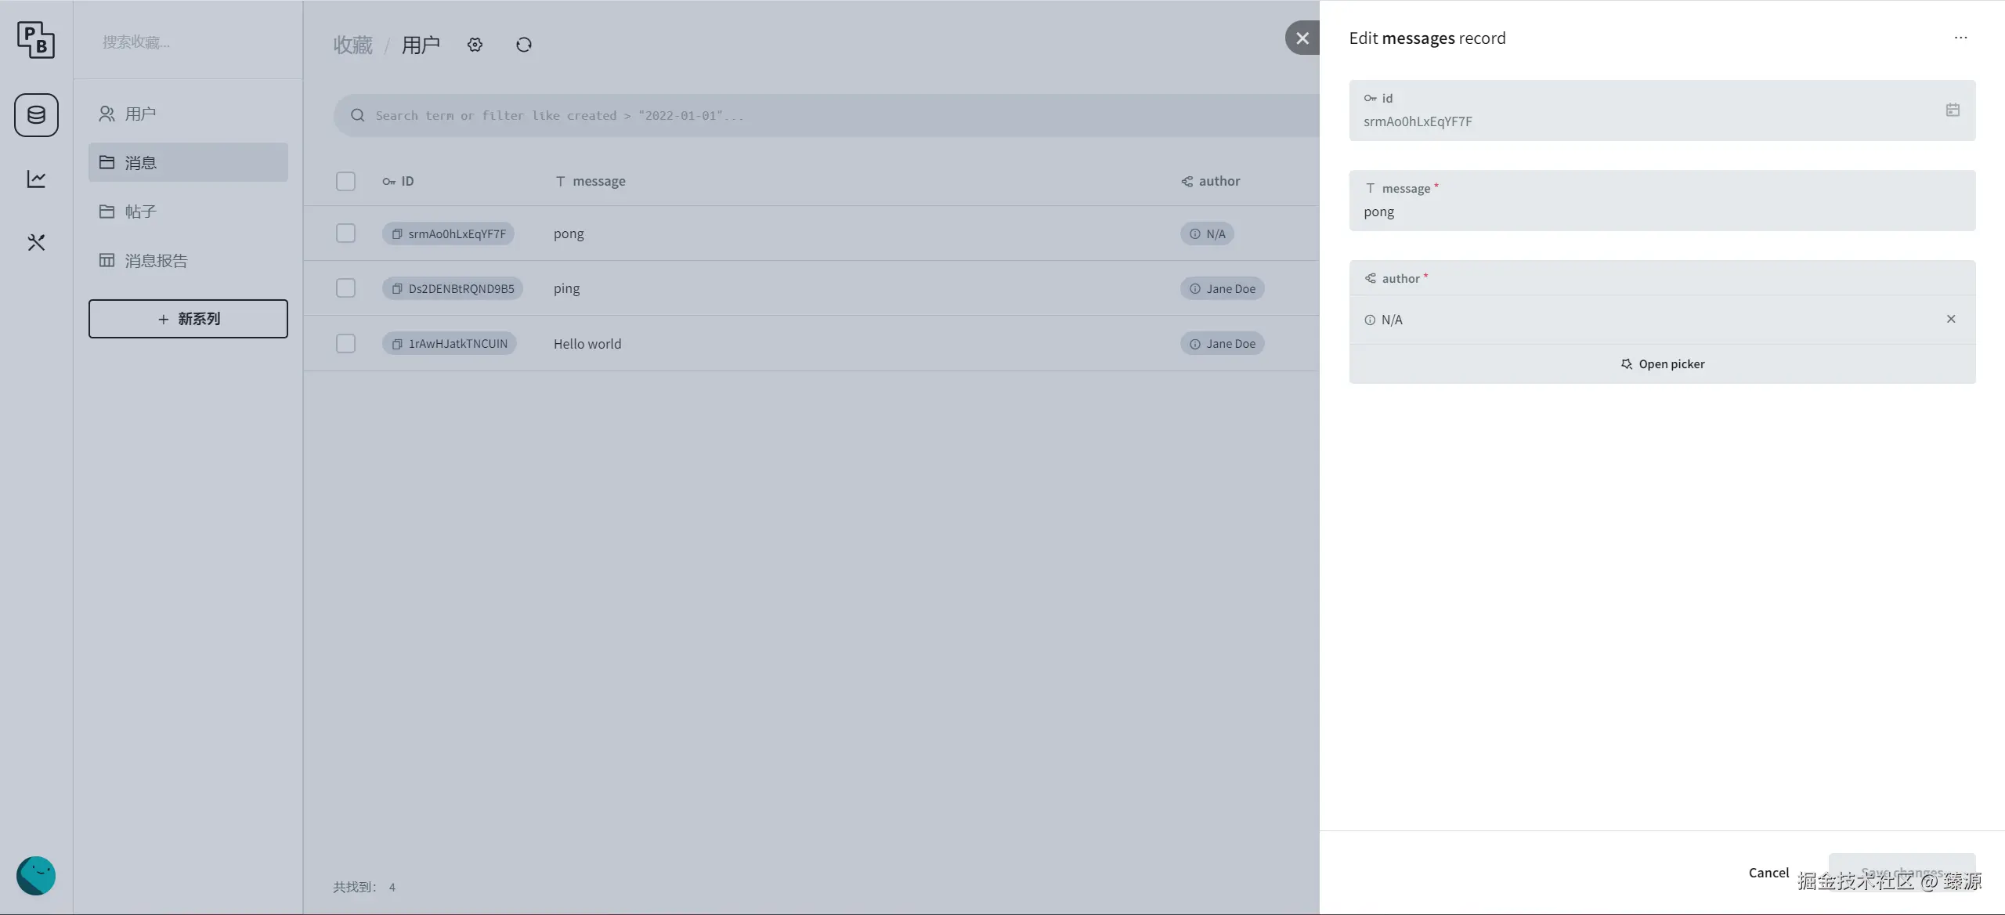Click the refresh records icon
Image resolution: width=2005 pixels, height=915 pixels.
(x=524, y=45)
